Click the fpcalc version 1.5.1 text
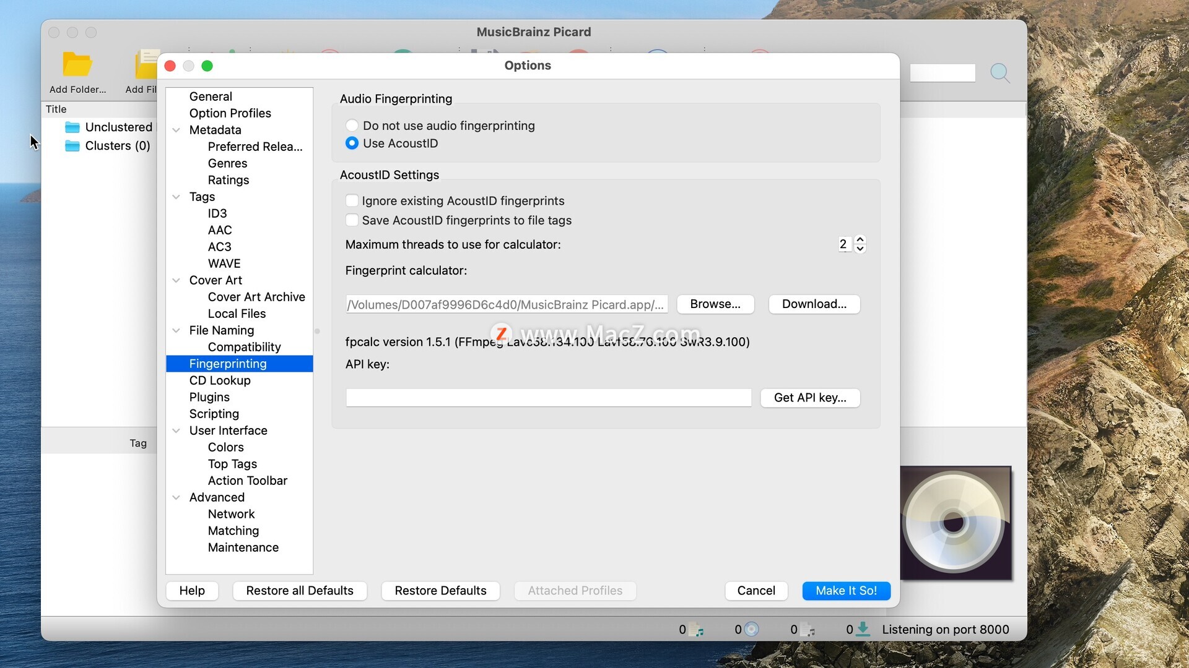This screenshot has height=668, width=1189. (x=547, y=342)
